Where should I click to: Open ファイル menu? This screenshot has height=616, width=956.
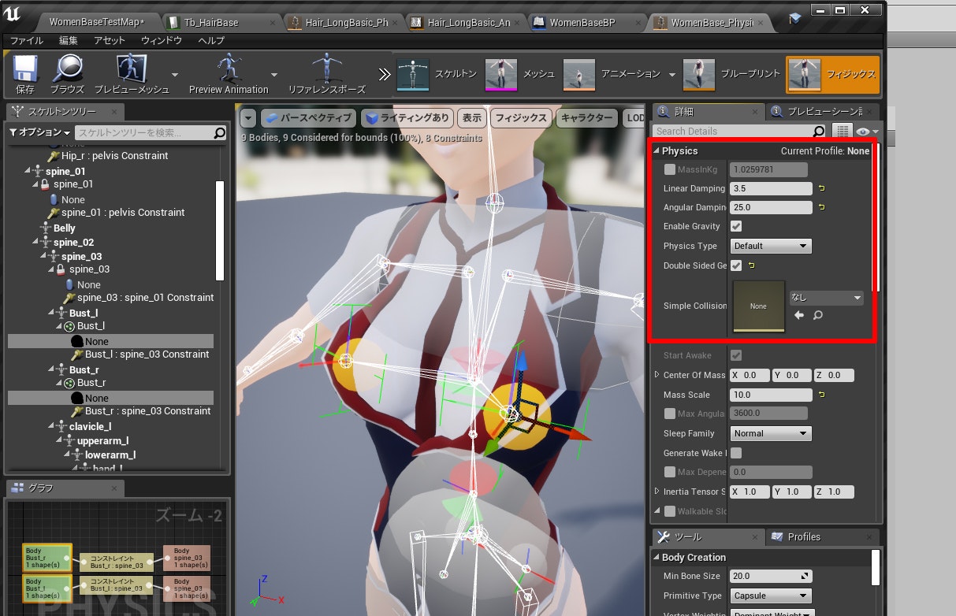click(x=27, y=40)
